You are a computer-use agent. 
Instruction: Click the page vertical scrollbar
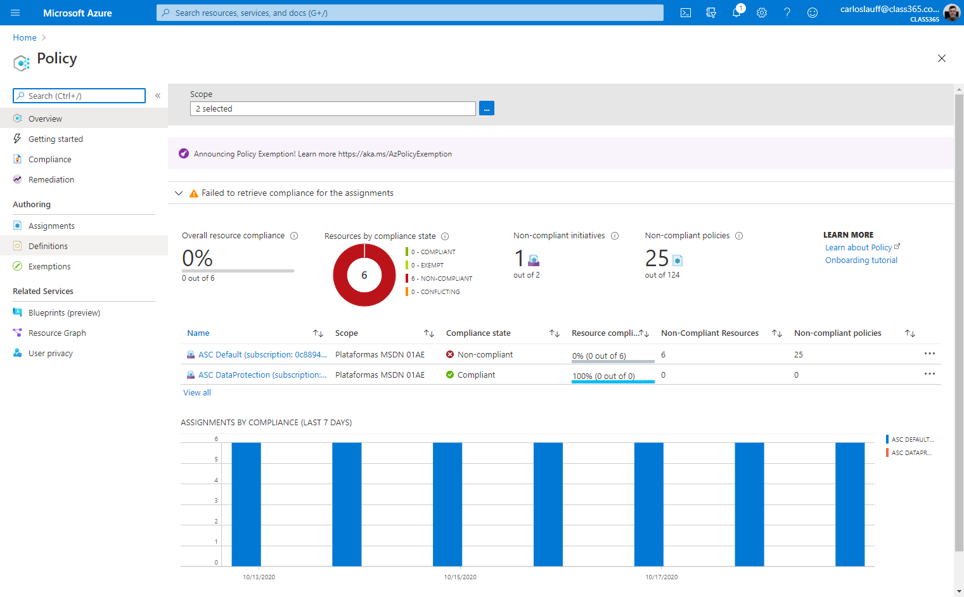pos(959,323)
